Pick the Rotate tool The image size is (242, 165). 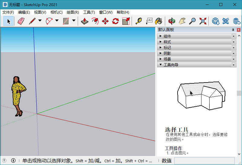coord(116,21)
